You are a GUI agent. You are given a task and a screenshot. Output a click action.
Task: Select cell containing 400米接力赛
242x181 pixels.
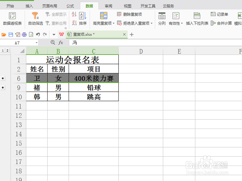coord(94,78)
